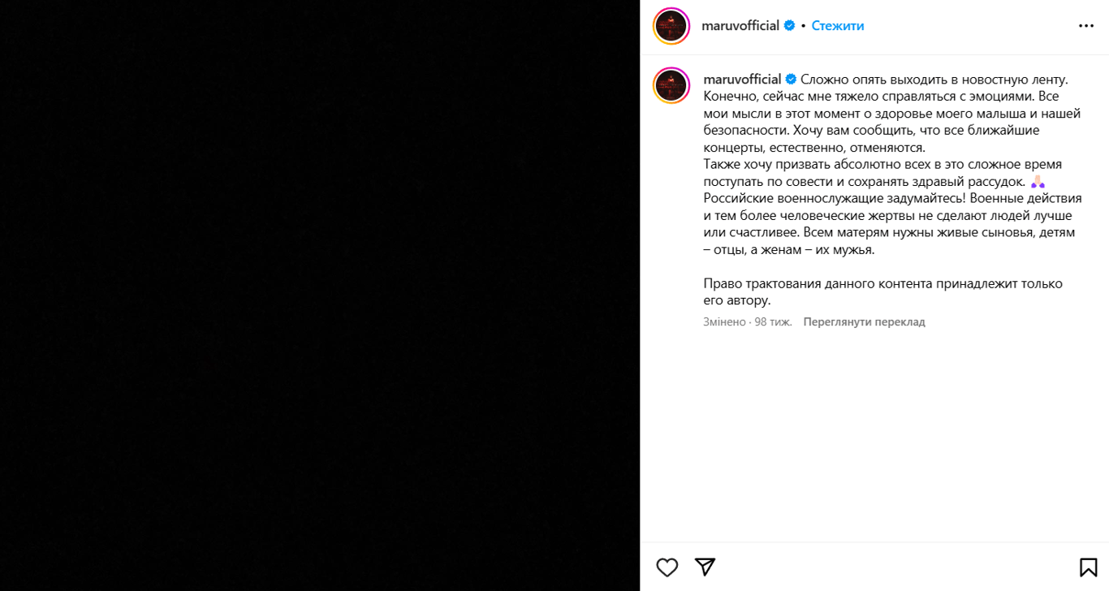Image resolution: width=1109 pixels, height=591 pixels.
Task: Show translation via Переглянути переклад
Action: [x=864, y=321]
